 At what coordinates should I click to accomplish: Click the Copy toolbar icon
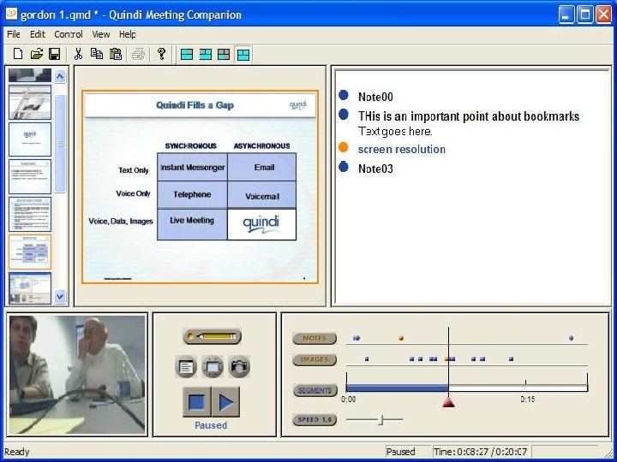coord(97,54)
